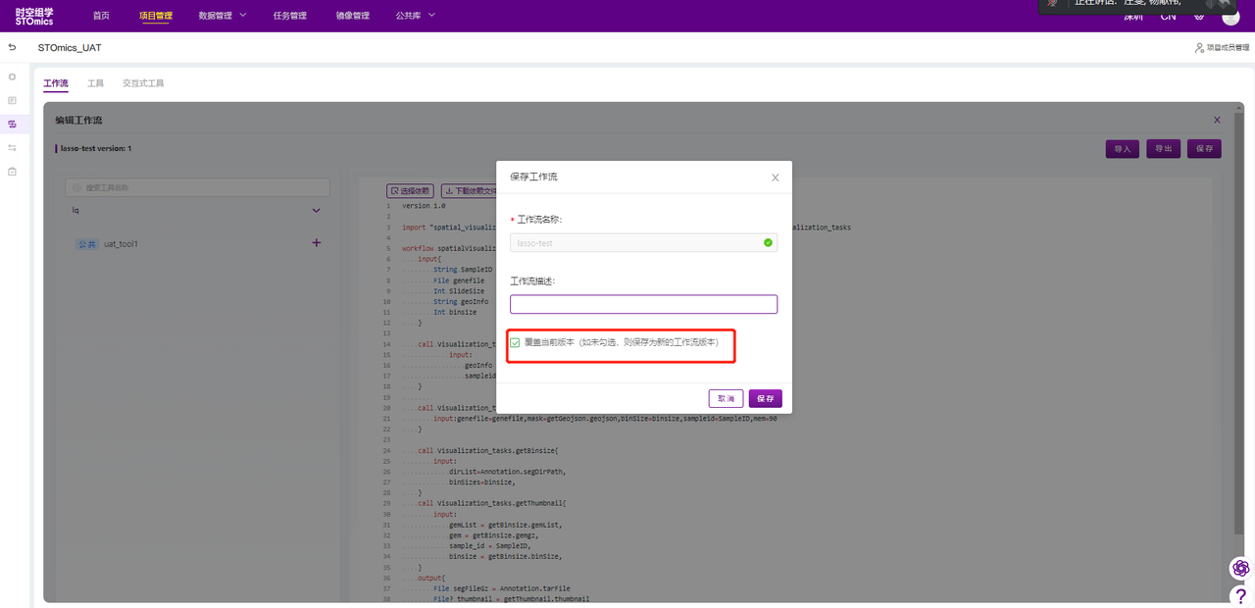Expand the 公共库 dropdown menu

[415, 16]
